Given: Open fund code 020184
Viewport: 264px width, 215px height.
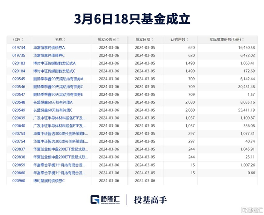Looking at the screenshot, I should click(19, 71).
